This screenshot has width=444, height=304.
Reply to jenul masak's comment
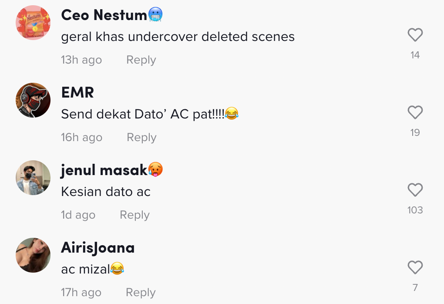click(x=135, y=215)
